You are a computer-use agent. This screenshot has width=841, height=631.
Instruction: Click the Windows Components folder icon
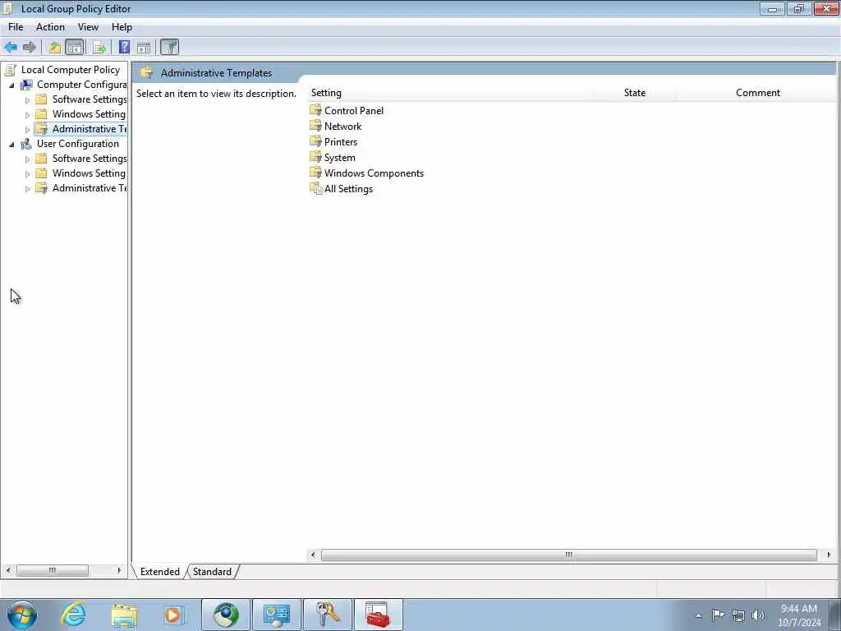pyautogui.click(x=316, y=173)
